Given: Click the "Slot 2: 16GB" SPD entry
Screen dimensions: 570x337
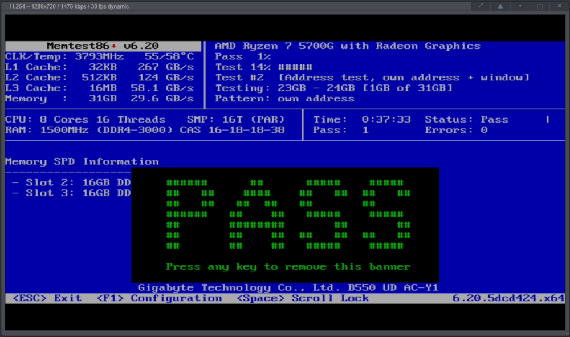Looking at the screenshot, I should coord(71,182).
